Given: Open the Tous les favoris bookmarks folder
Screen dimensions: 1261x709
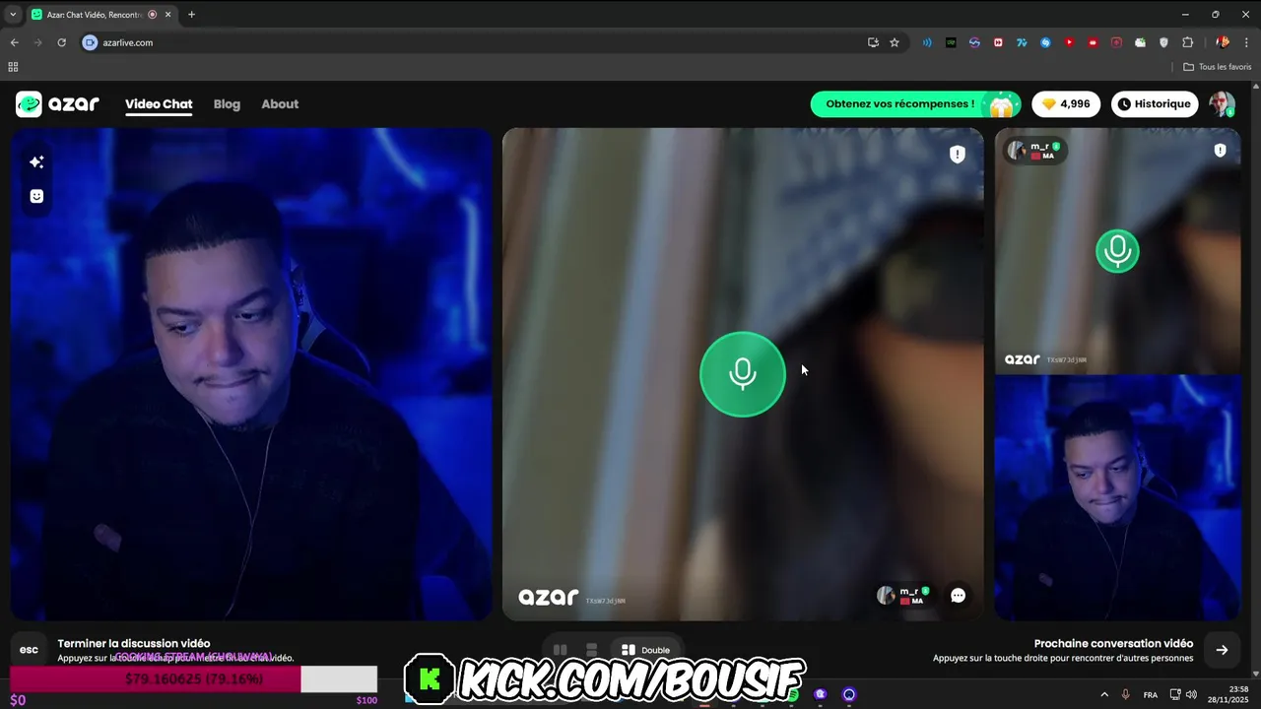Looking at the screenshot, I should pyautogui.click(x=1218, y=67).
